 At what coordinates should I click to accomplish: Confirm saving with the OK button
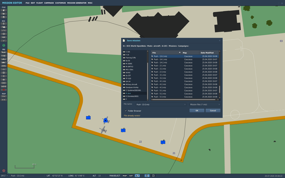click(197, 110)
